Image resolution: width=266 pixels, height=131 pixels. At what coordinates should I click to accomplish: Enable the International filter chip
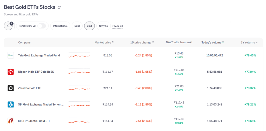click(60, 26)
